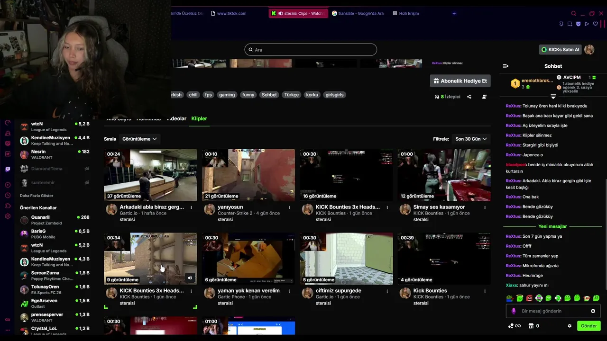
Task: Send the angry red emote quick reaction
Action: (529, 298)
